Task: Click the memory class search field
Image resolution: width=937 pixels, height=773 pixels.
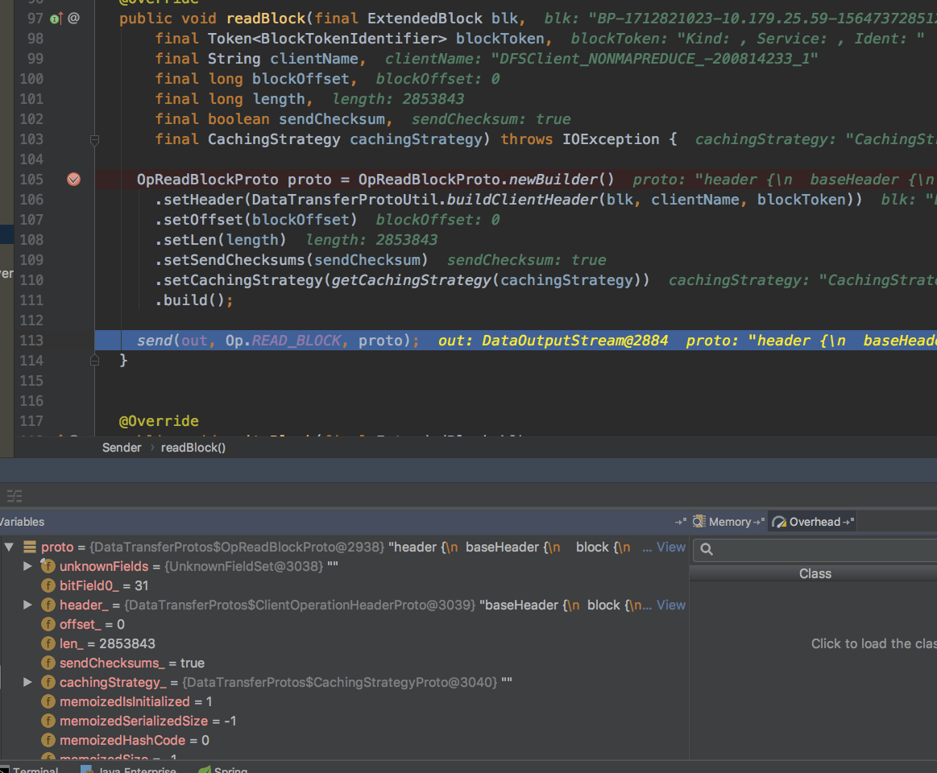Action: pyautogui.click(x=815, y=549)
